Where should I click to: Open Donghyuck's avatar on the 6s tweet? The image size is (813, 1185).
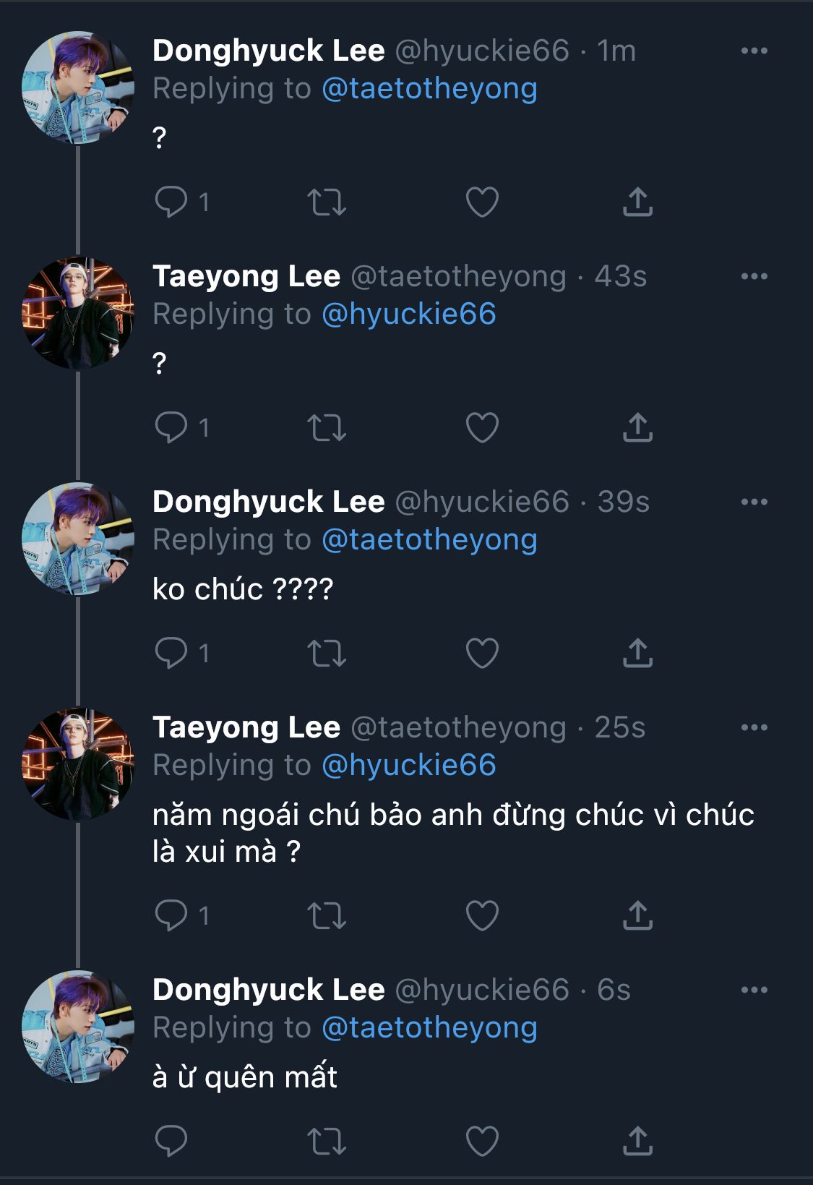click(78, 1027)
